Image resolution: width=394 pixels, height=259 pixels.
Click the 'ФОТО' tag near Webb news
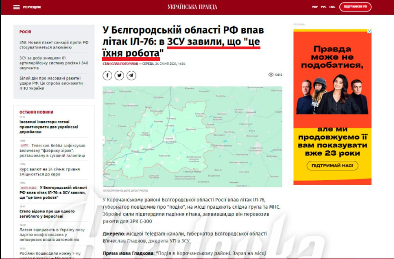coord(25,146)
